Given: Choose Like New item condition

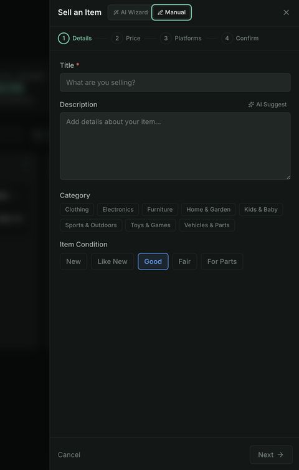Looking at the screenshot, I should click(x=113, y=261).
